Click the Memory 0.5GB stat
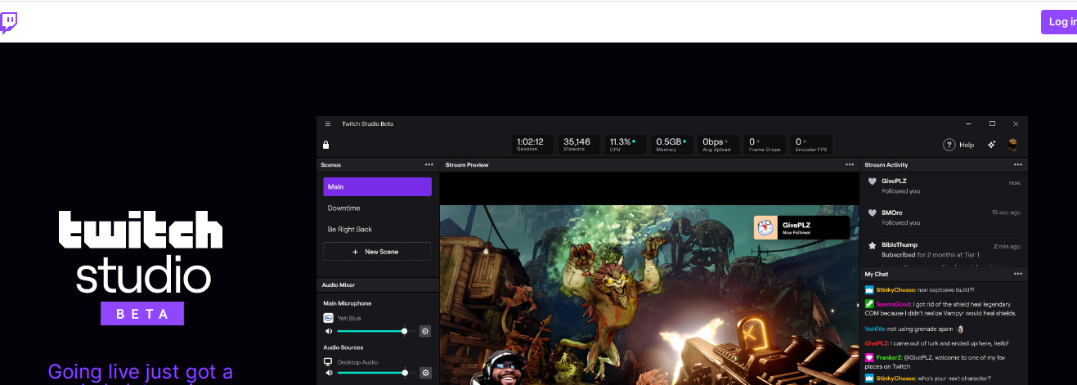 [672, 145]
